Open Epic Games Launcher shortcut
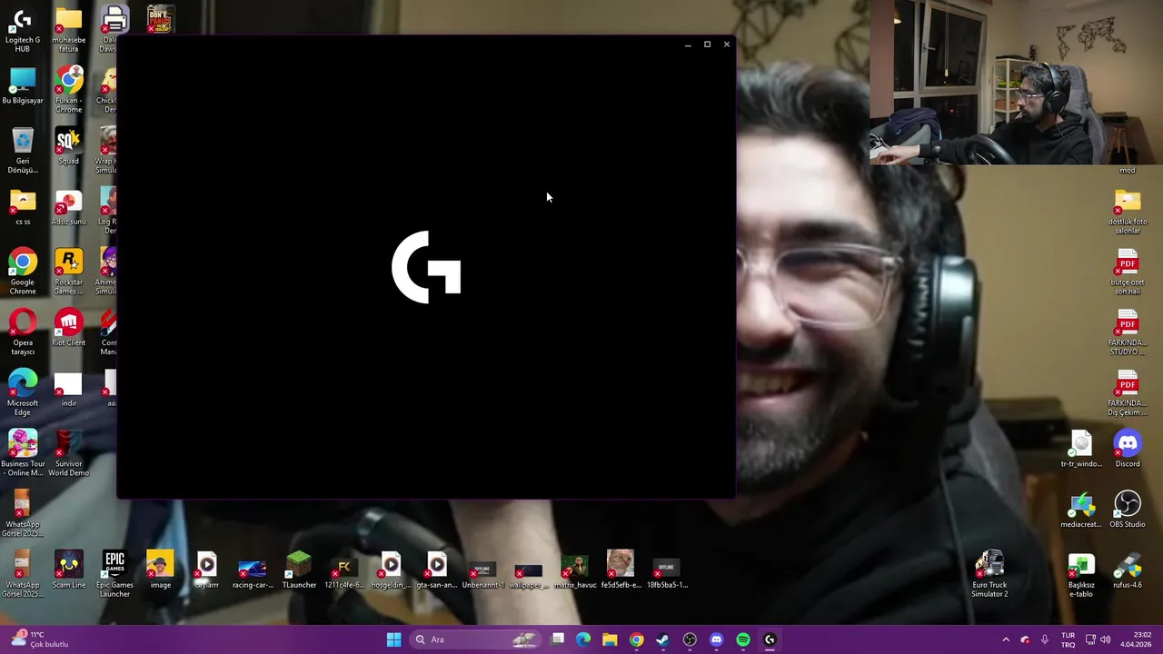Image resolution: width=1163 pixels, height=654 pixels. 114,573
